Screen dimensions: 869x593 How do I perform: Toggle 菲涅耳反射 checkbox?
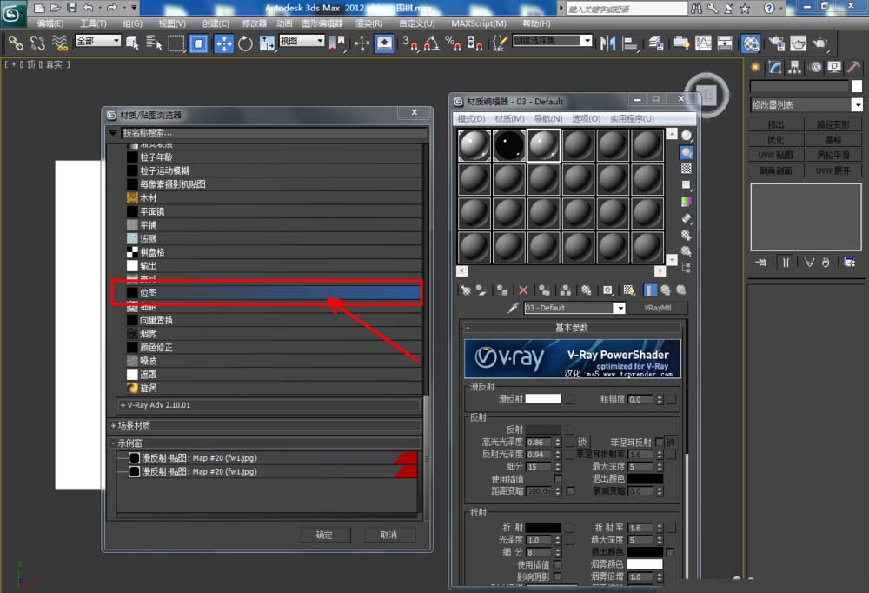click(x=659, y=442)
